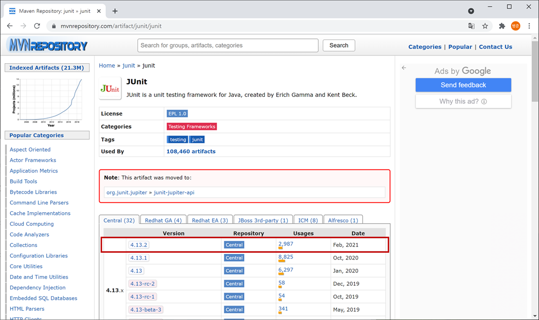Open version 4.13.1
Image resolution: width=539 pixels, height=320 pixels.
[x=138, y=258]
